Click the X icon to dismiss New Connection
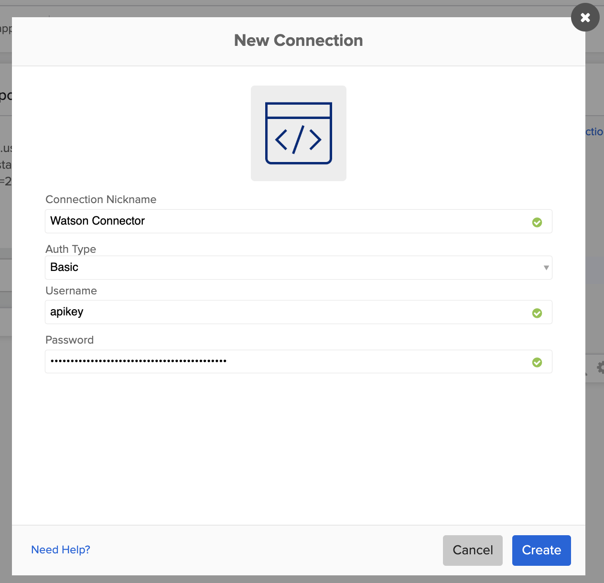 585,17
